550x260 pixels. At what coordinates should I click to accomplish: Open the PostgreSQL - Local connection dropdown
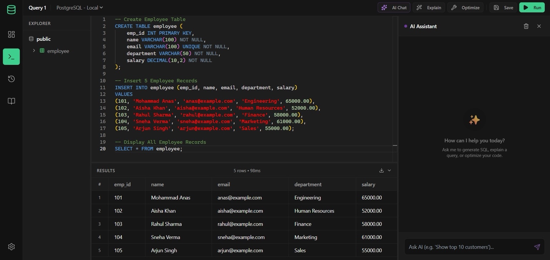(79, 8)
